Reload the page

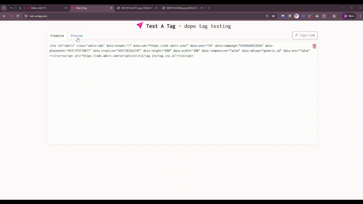pos(18,16)
